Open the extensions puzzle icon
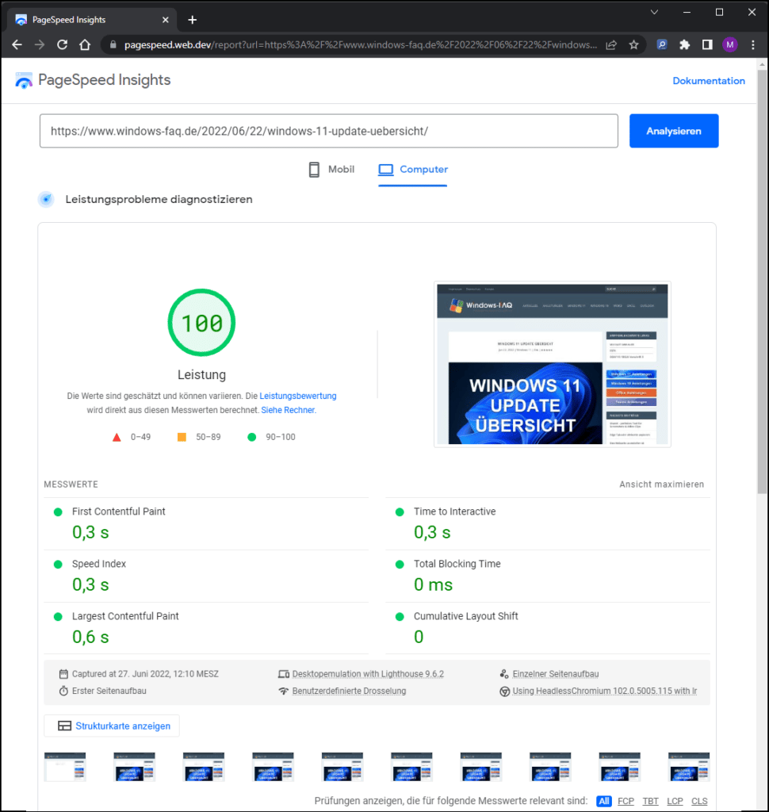The height and width of the screenshot is (812, 769). pos(685,44)
